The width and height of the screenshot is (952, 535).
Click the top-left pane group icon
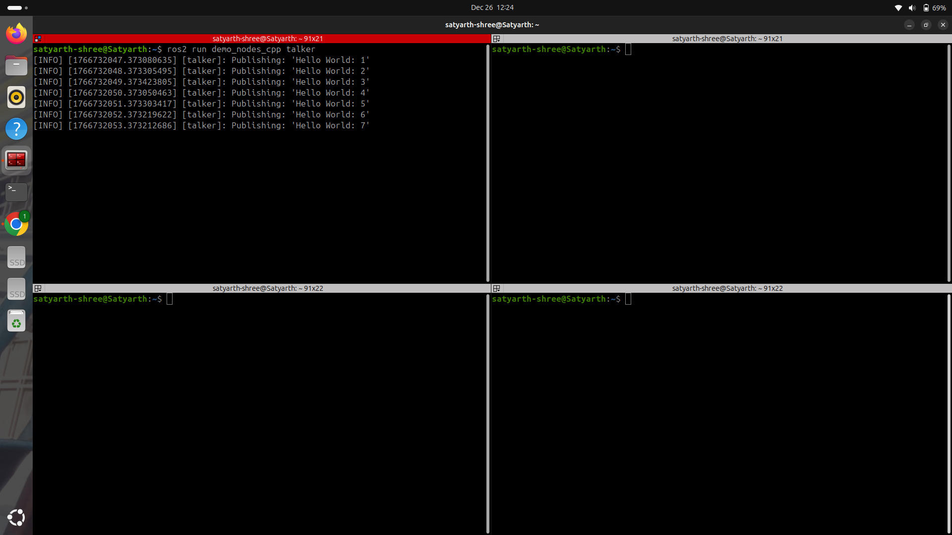[x=38, y=39]
